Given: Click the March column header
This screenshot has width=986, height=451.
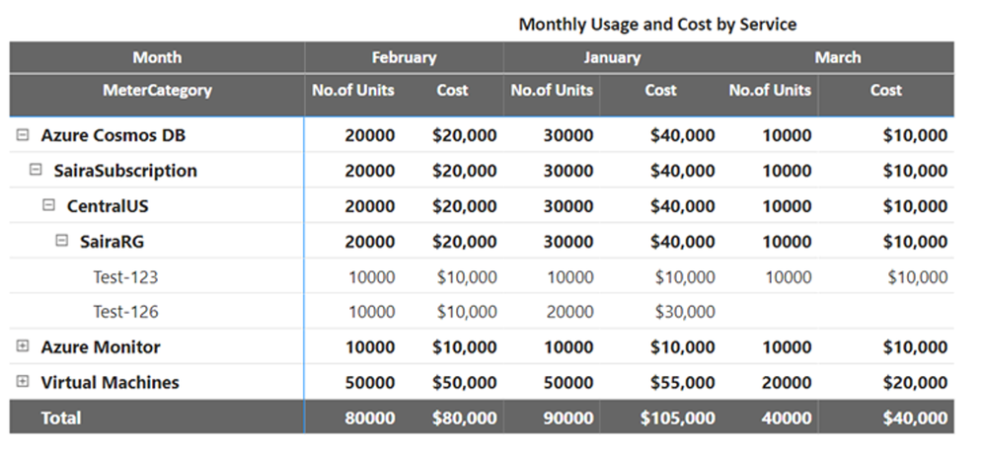Looking at the screenshot, I should [x=837, y=57].
